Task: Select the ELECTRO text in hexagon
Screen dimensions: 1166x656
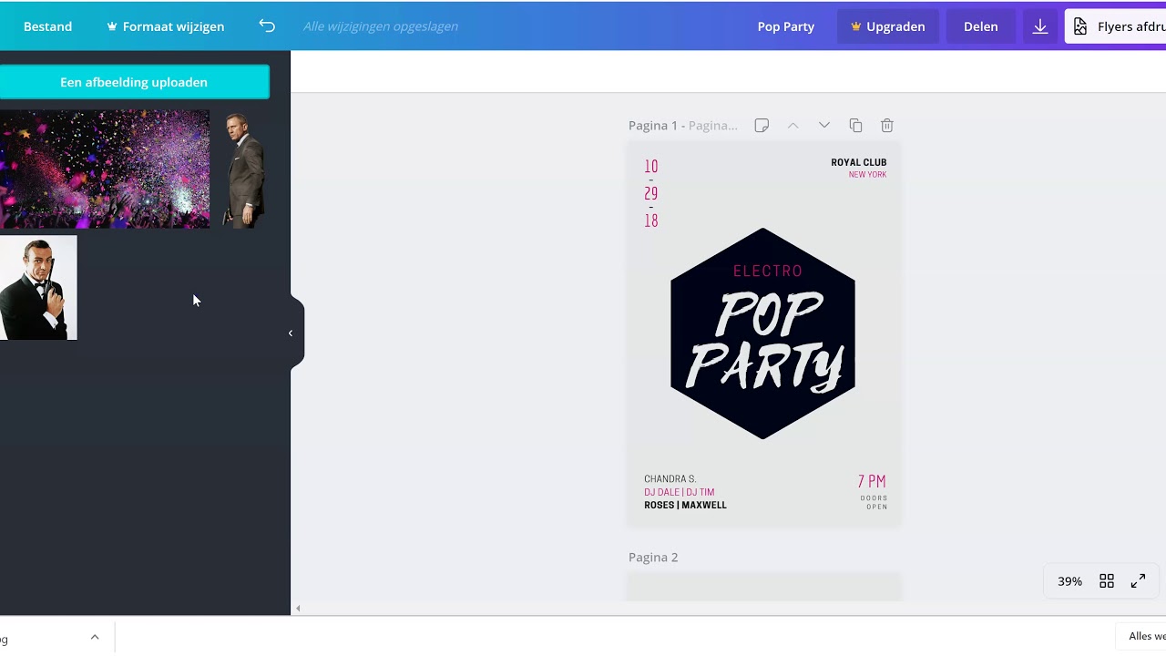Action: pos(768,271)
